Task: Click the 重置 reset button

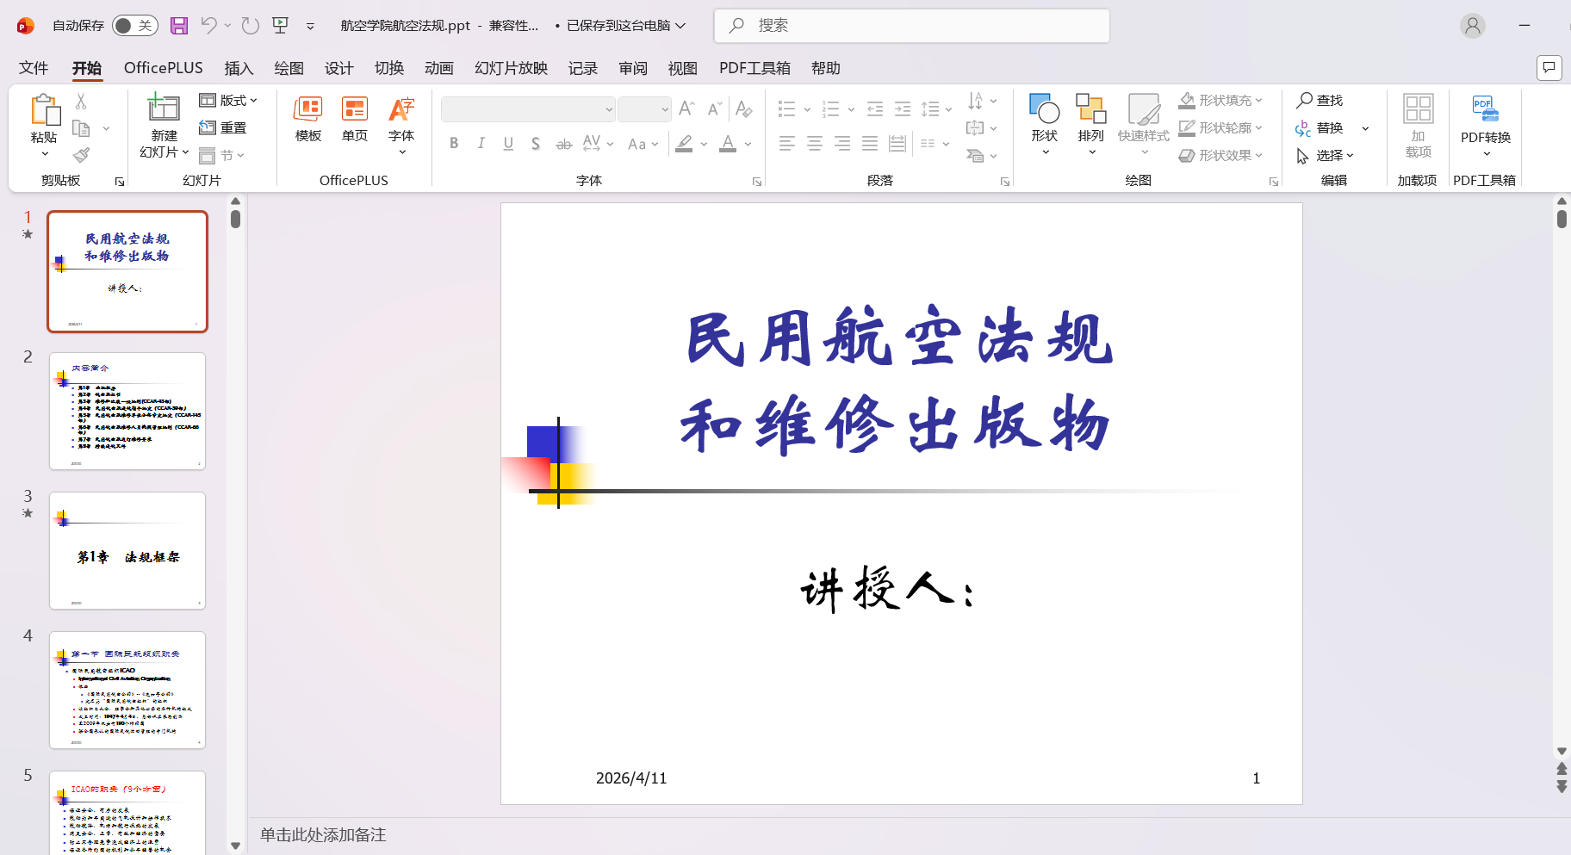Action: [223, 128]
